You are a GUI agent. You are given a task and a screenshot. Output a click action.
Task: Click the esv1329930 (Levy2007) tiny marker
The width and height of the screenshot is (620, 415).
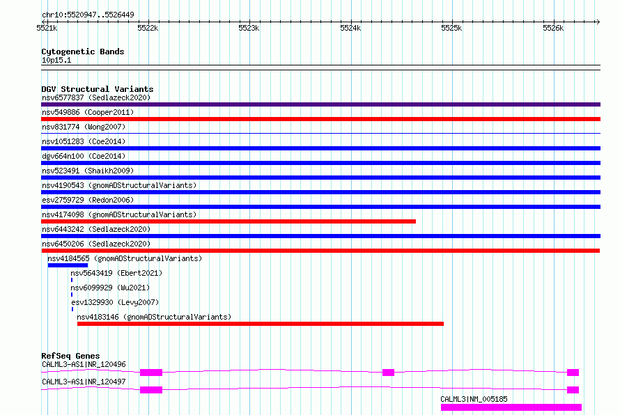(72, 309)
